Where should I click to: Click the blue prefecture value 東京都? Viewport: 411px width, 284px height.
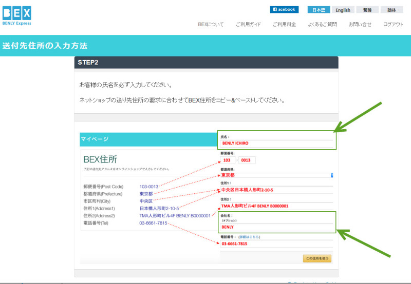coord(146,194)
